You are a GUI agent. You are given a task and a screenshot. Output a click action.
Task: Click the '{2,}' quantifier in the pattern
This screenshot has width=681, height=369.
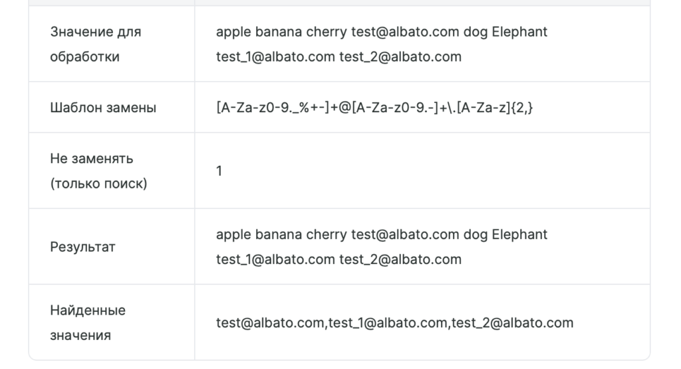521,108
